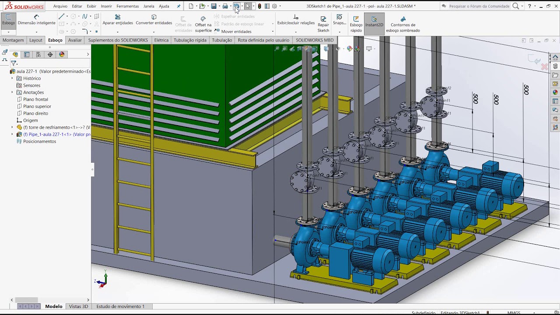Image resolution: width=560 pixels, height=315 pixels.
Task: Click the Open file icon
Action: point(202,6)
